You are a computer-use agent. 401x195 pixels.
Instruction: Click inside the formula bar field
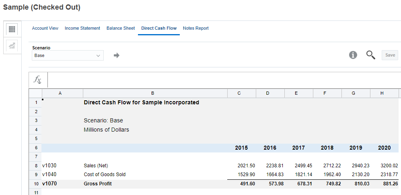pyautogui.click(x=224, y=80)
